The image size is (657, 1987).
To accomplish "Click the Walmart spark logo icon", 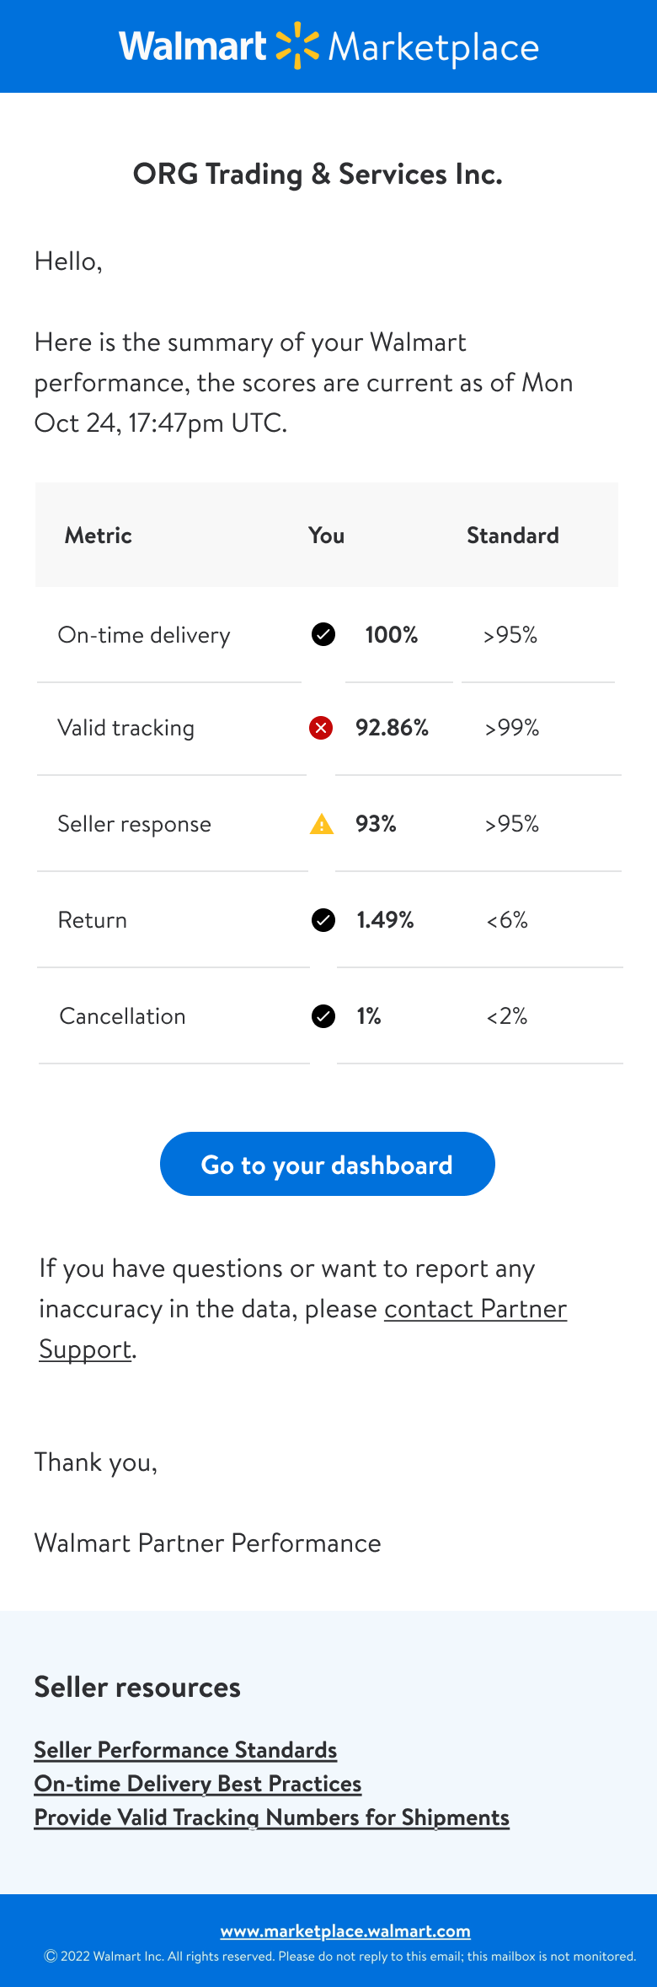I will [x=297, y=46].
